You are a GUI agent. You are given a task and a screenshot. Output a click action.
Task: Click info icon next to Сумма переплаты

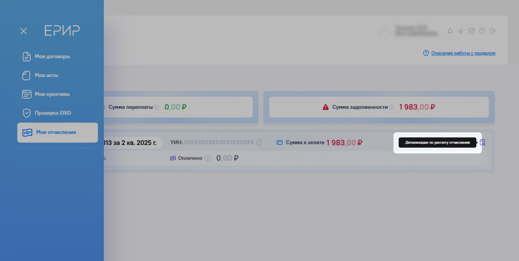click(156, 107)
